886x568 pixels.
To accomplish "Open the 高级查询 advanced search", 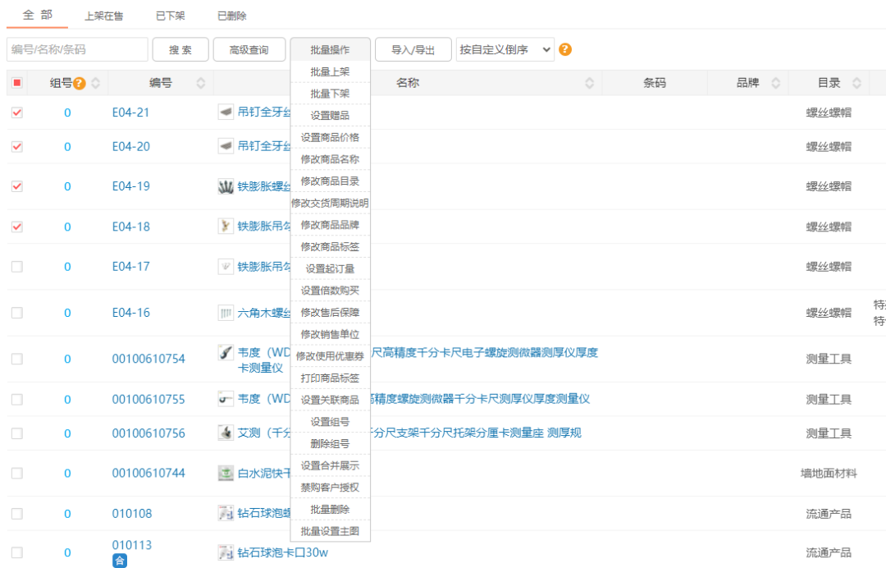I will [x=249, y=49].
